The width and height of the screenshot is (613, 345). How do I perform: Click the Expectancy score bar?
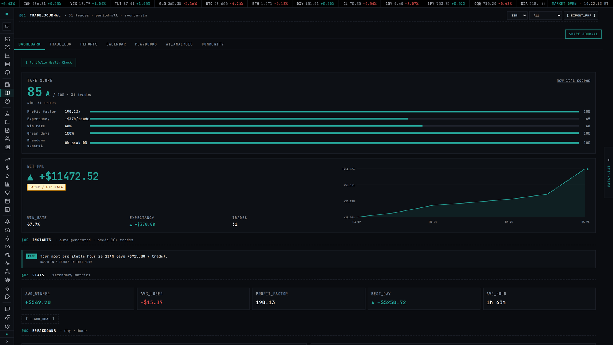(x=334, y=119)
